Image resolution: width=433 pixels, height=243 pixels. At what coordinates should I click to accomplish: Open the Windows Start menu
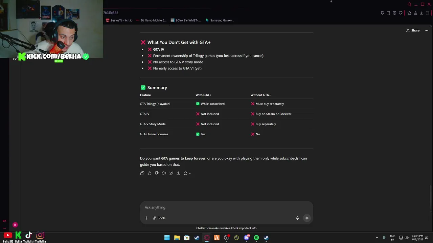point(167,238)
